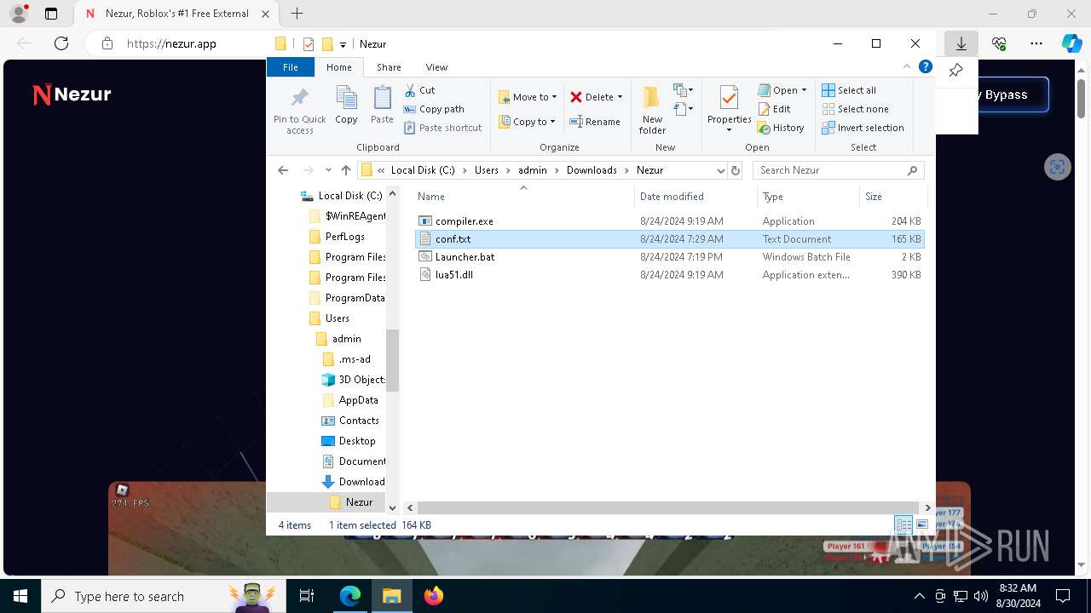Viewport: 1091px width, 613px height.
Task: Click Paste shortcut
Action: coord(442,128)
